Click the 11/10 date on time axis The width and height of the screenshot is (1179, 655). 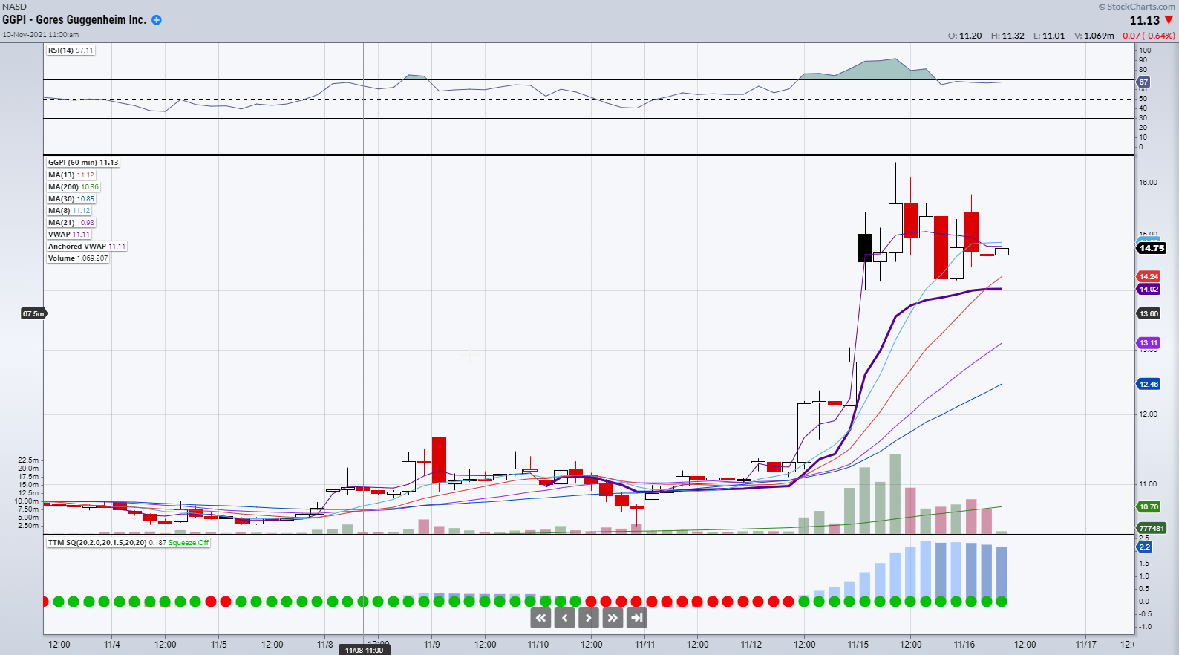click(538, 644)
